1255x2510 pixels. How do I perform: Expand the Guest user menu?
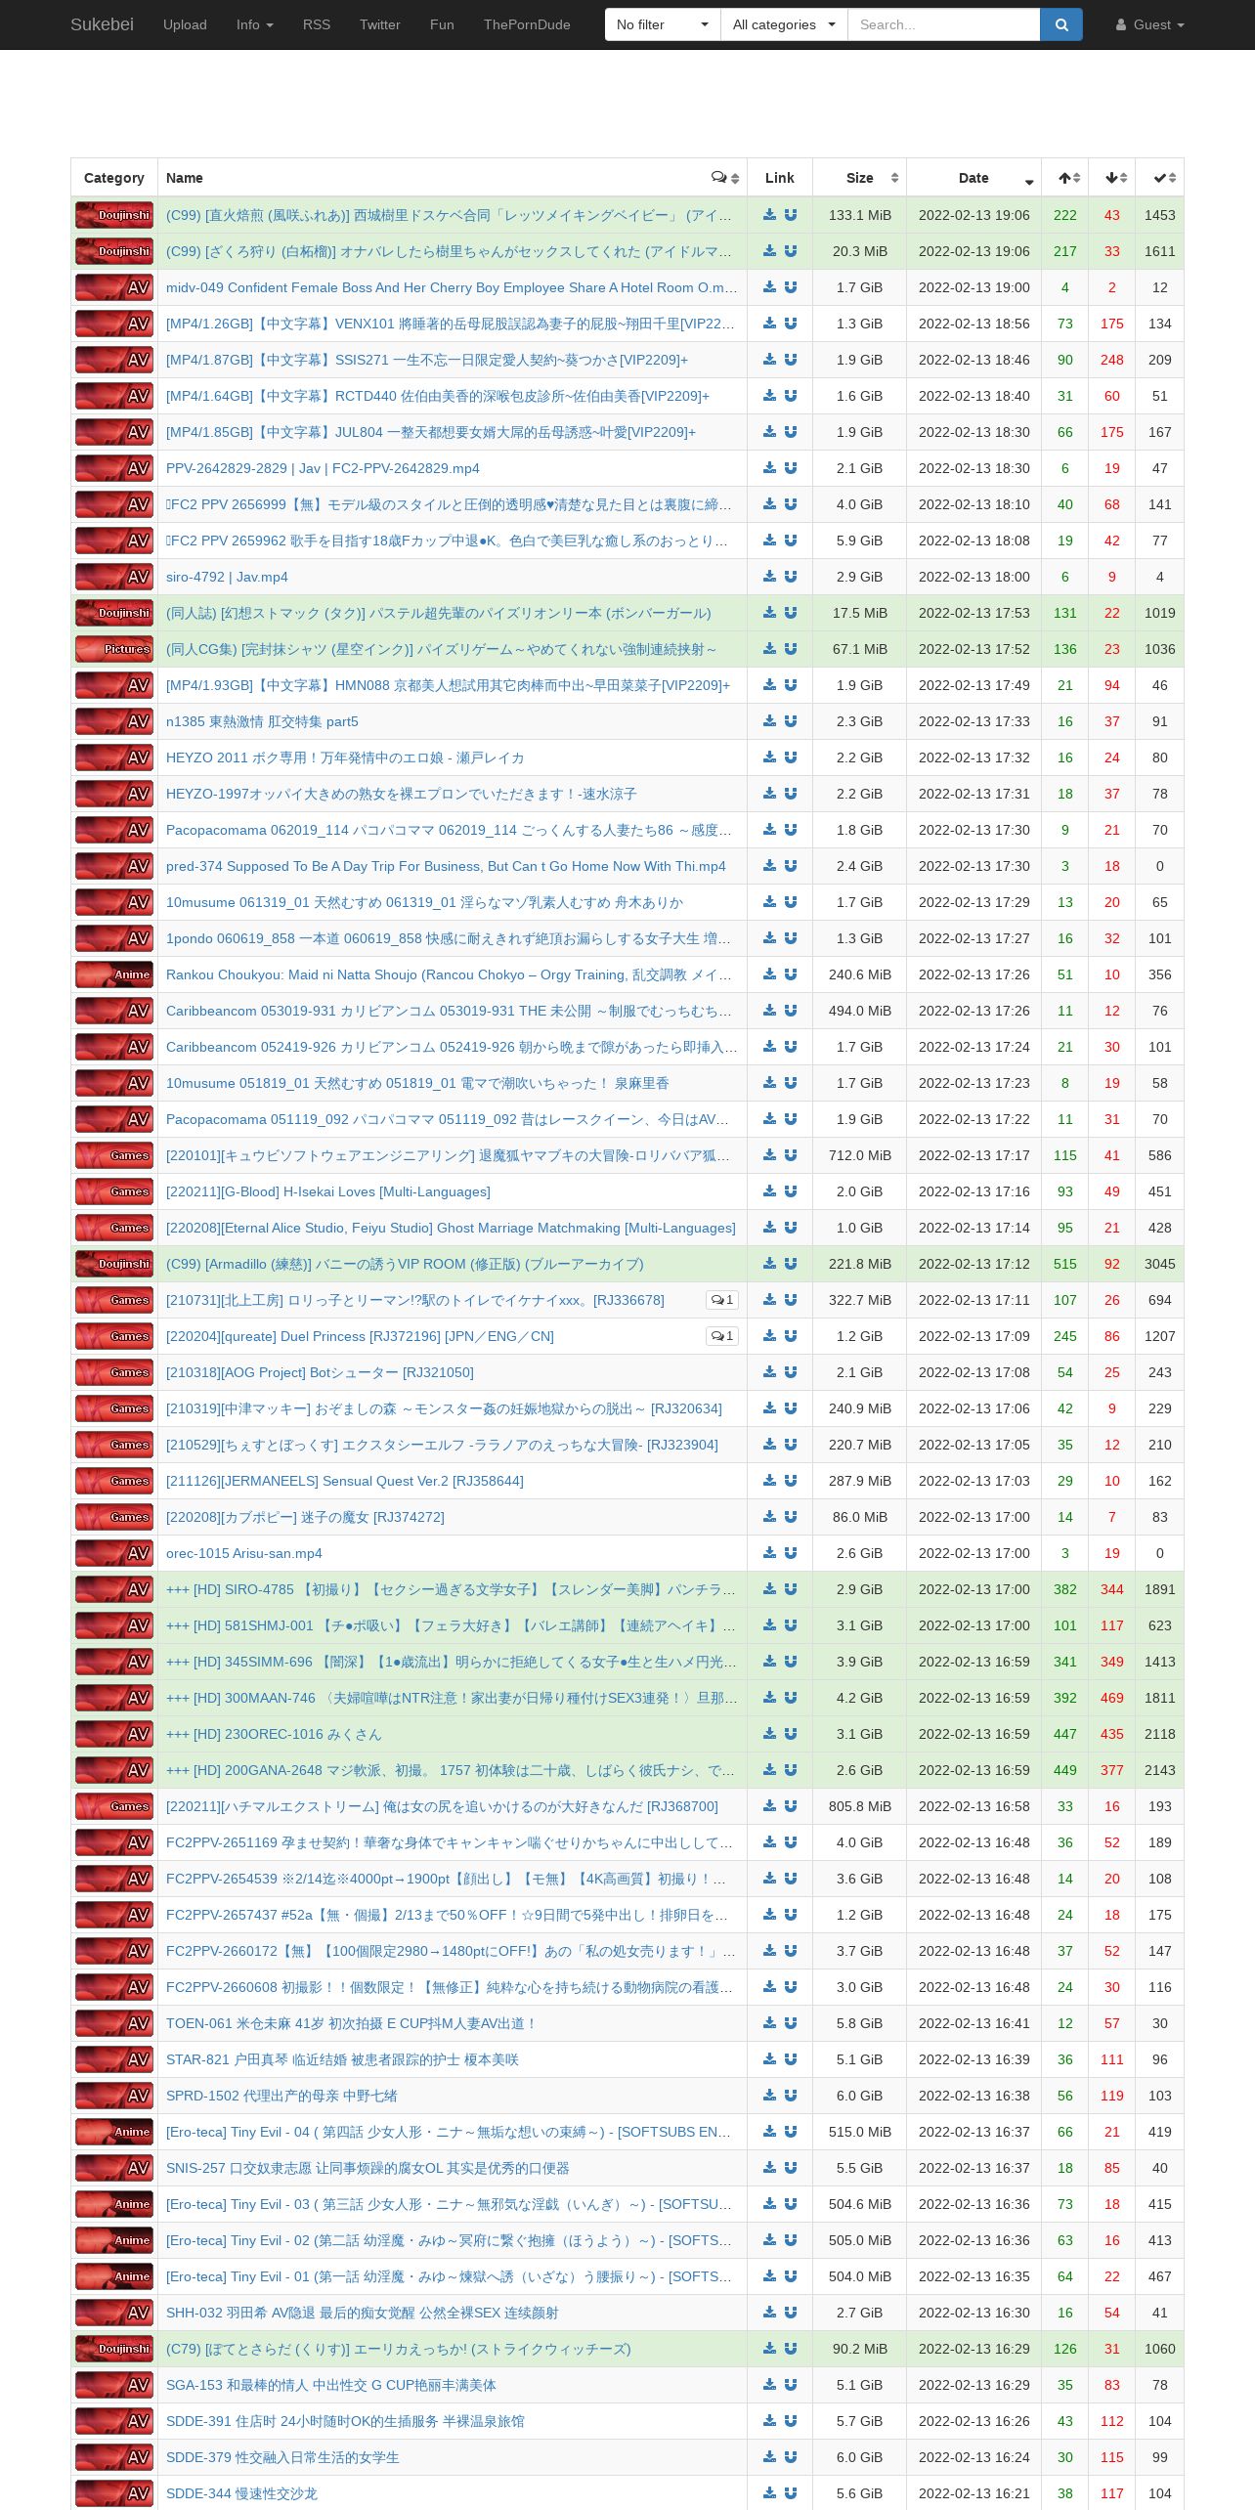click(1150, 24)
